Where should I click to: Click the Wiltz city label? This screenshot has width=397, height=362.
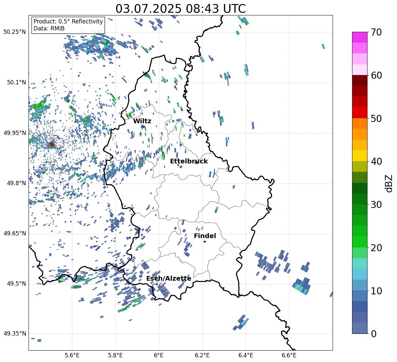coord(142,121)
